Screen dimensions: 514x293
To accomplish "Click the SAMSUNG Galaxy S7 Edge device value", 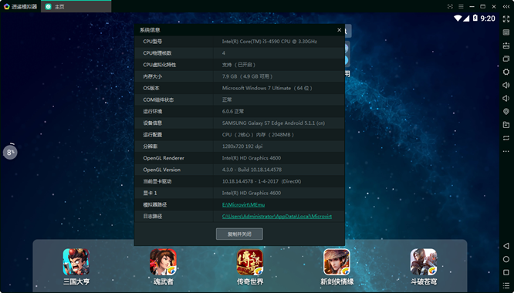I will point(273,123).
